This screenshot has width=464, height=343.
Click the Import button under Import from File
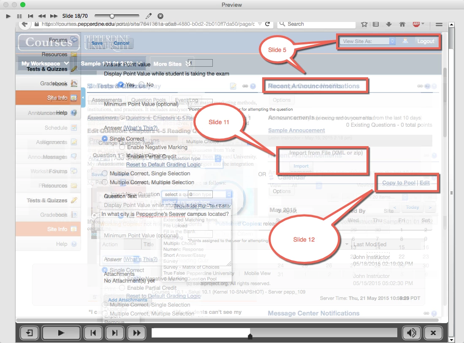click(x=301, y=166)
